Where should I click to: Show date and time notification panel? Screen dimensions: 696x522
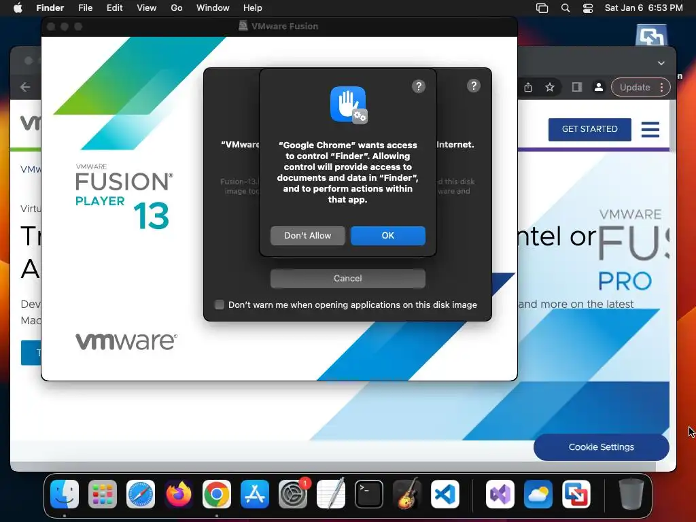pyautogui.click(x=644, y=7)
